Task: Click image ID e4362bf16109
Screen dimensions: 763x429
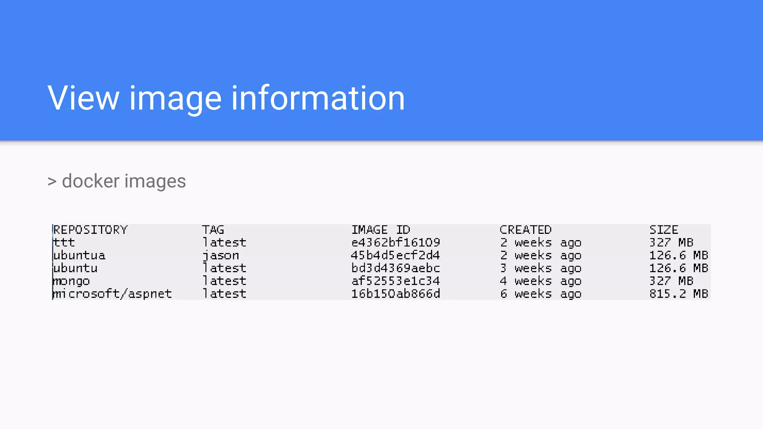Action: click(x=396, y=242)
